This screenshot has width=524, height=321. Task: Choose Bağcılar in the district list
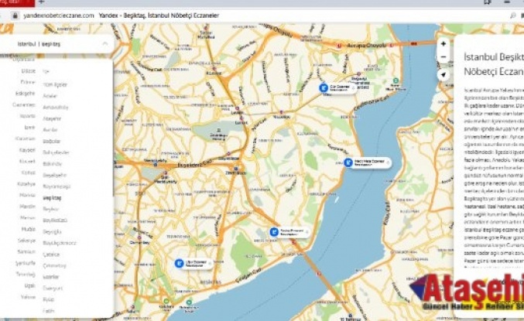point(52,142)
